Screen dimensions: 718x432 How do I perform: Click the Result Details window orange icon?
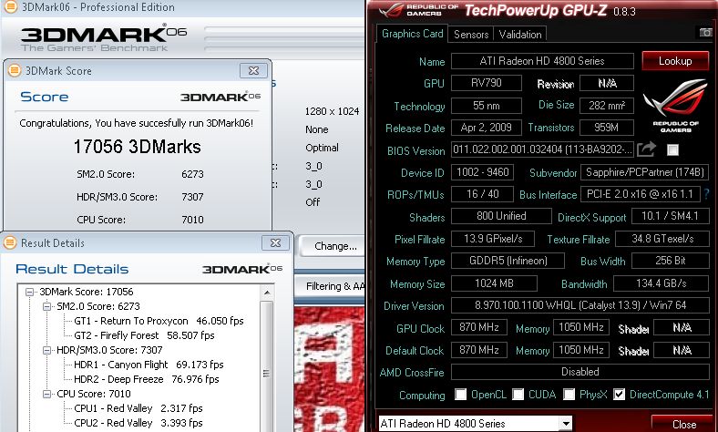pyautogui.click(x=10, y=242)
